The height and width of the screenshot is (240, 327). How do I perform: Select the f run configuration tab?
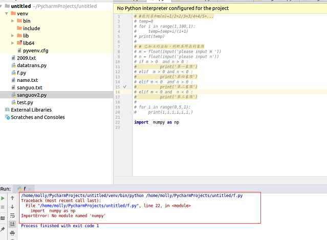point(24,189)
